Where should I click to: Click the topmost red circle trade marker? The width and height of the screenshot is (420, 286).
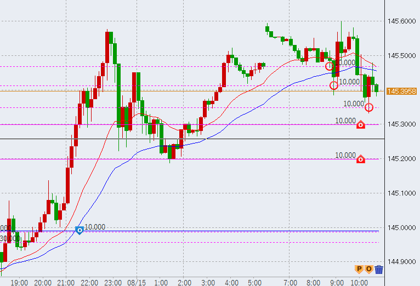tap(329, 66)
